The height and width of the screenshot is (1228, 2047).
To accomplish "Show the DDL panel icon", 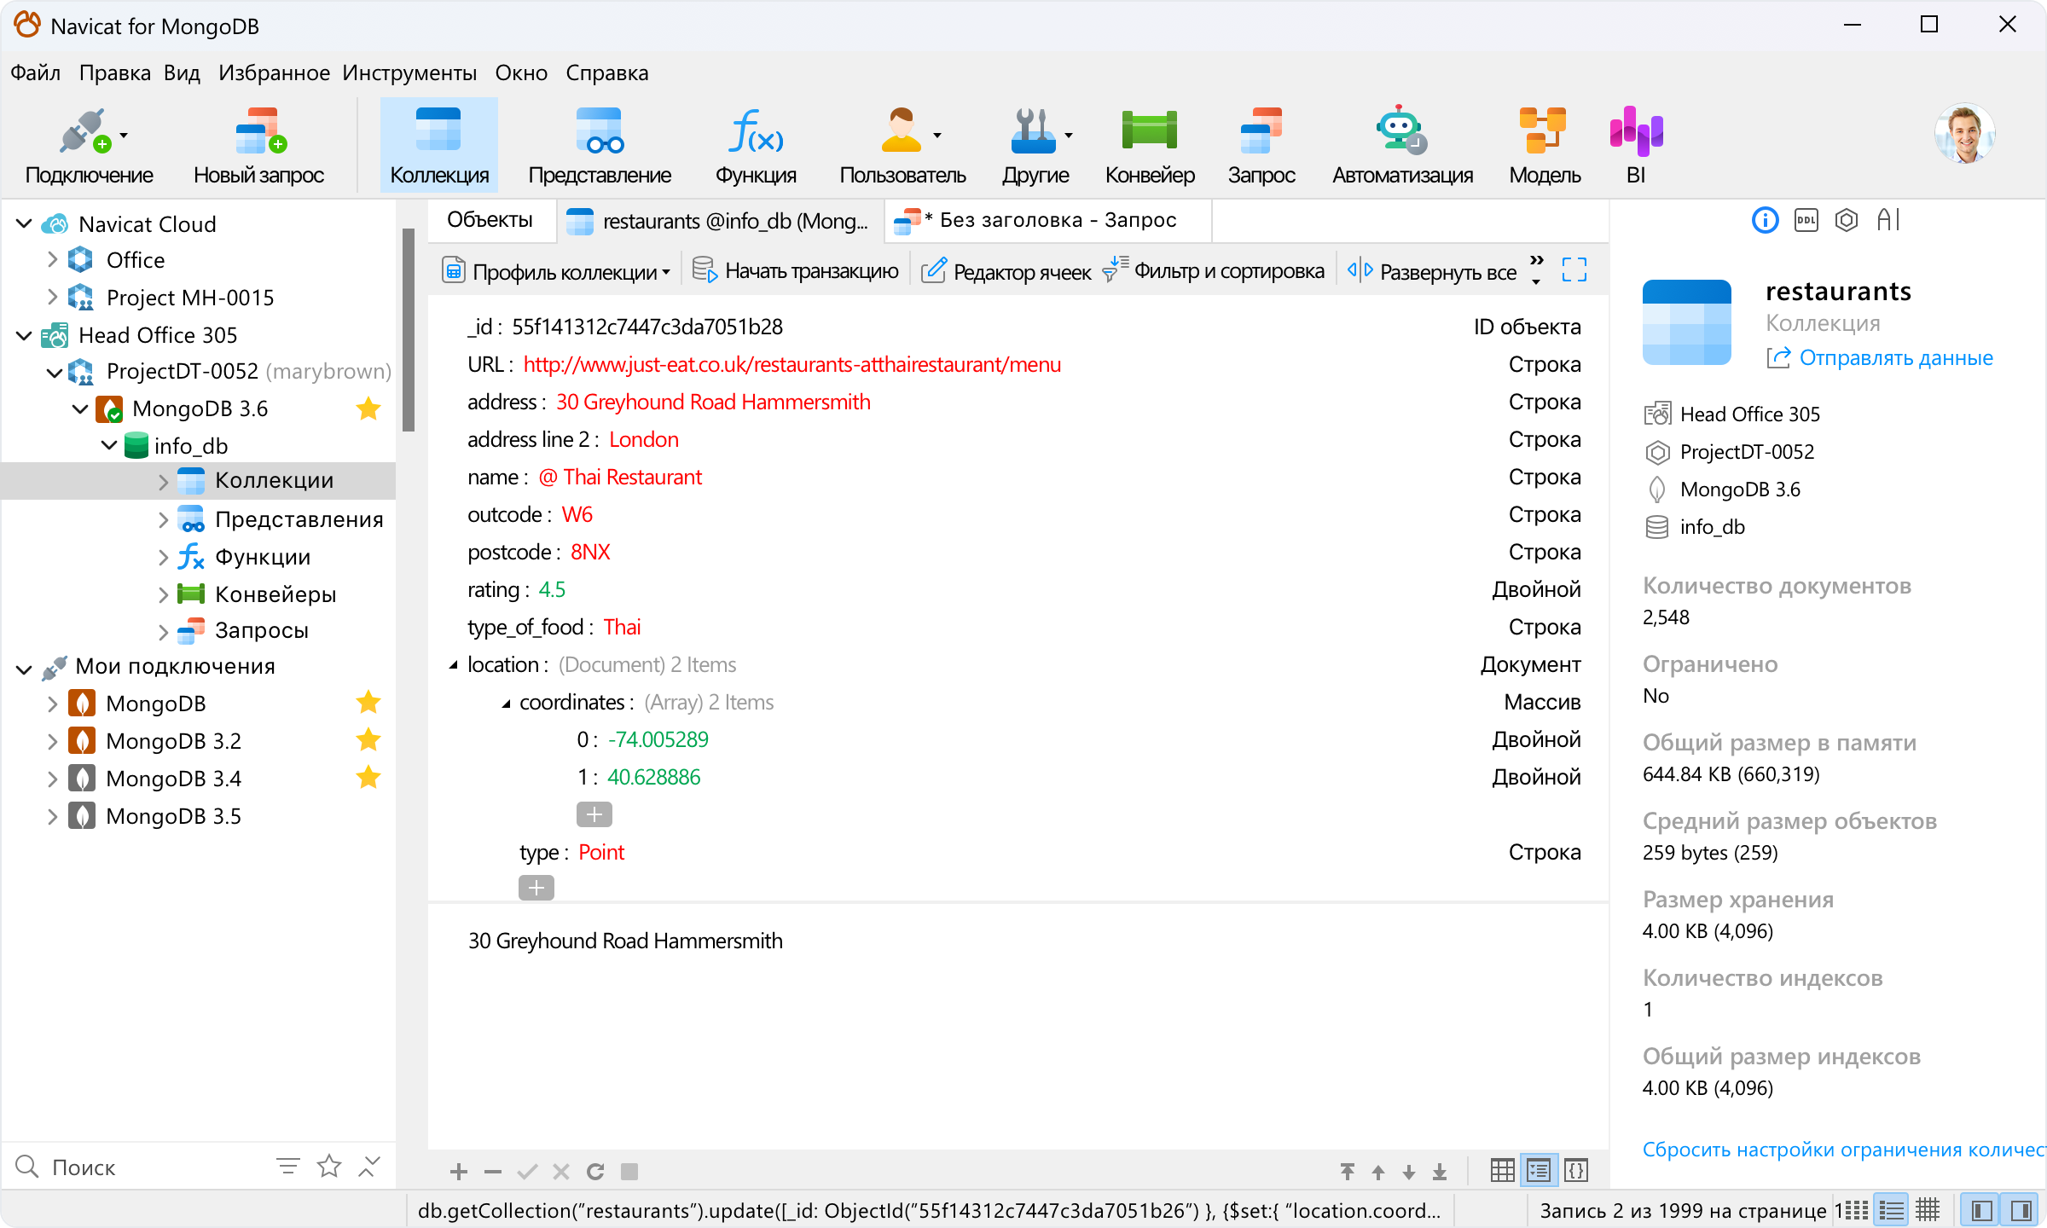I will click(x=1806, y=221).
